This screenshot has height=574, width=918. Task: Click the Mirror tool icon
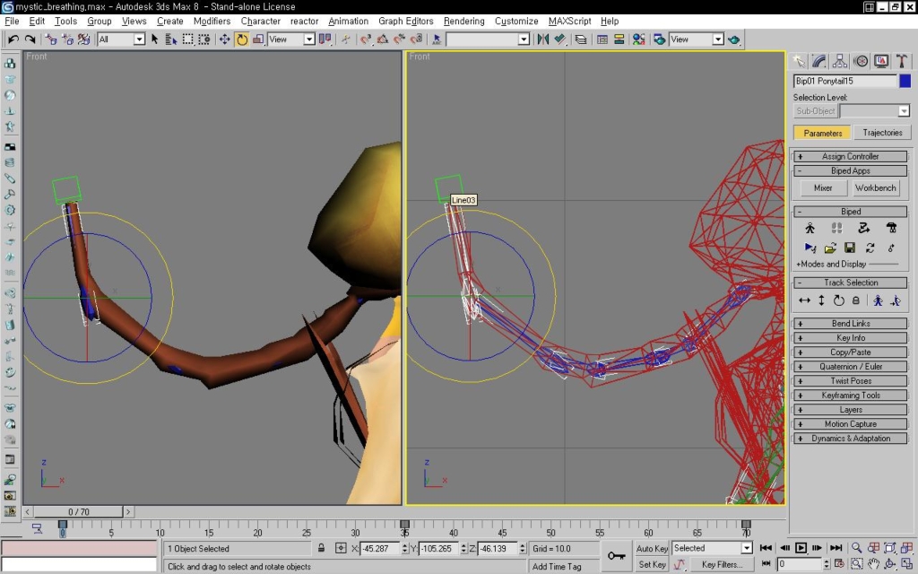click(x=542, y=39)
